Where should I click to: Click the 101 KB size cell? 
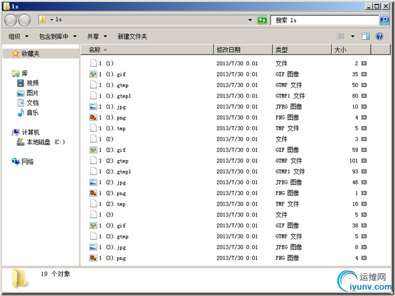[x=358, y=161]
